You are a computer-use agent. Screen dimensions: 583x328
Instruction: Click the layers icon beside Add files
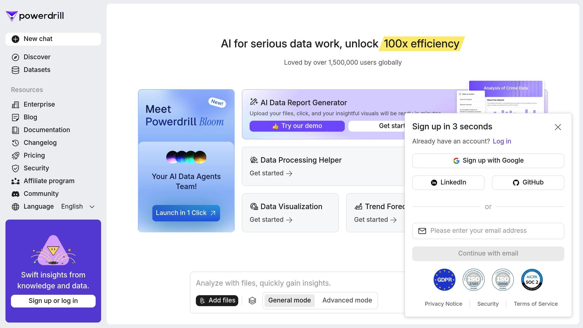tap(252, 301)
